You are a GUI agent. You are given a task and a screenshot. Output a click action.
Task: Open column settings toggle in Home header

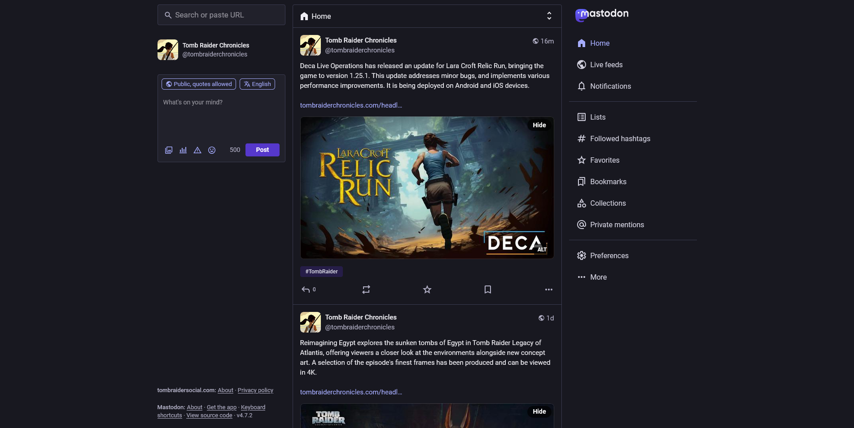549,16
